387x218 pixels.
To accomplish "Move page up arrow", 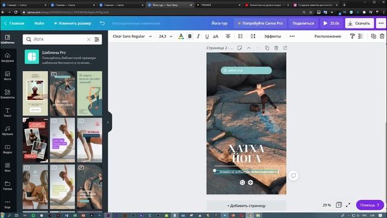I will [249, 48].
